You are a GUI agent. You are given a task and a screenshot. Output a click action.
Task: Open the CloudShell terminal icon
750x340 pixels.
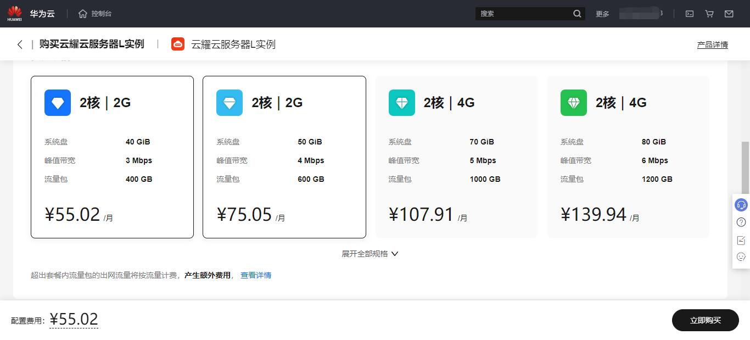[690, 14]
